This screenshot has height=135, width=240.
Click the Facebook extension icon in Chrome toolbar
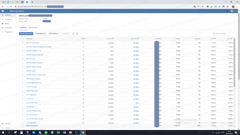pyautogui.click(x=224, y=7)
